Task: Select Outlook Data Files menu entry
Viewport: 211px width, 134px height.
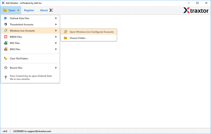Action: click(30, 18)
